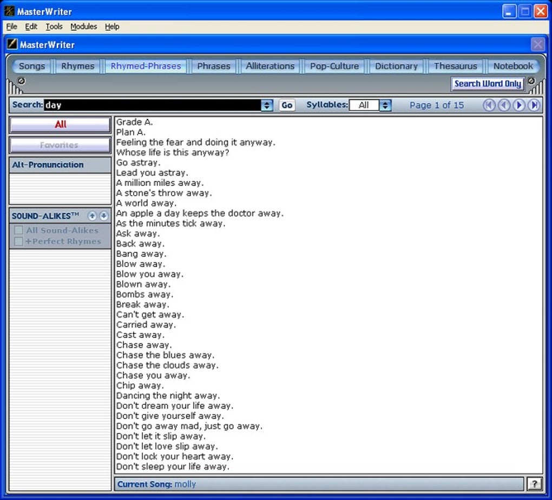Image resolution: width=552 pixels, height=500 pixels.
Task: Enable the +Perfect Rhymes checkbox
Action: [18, 241]
